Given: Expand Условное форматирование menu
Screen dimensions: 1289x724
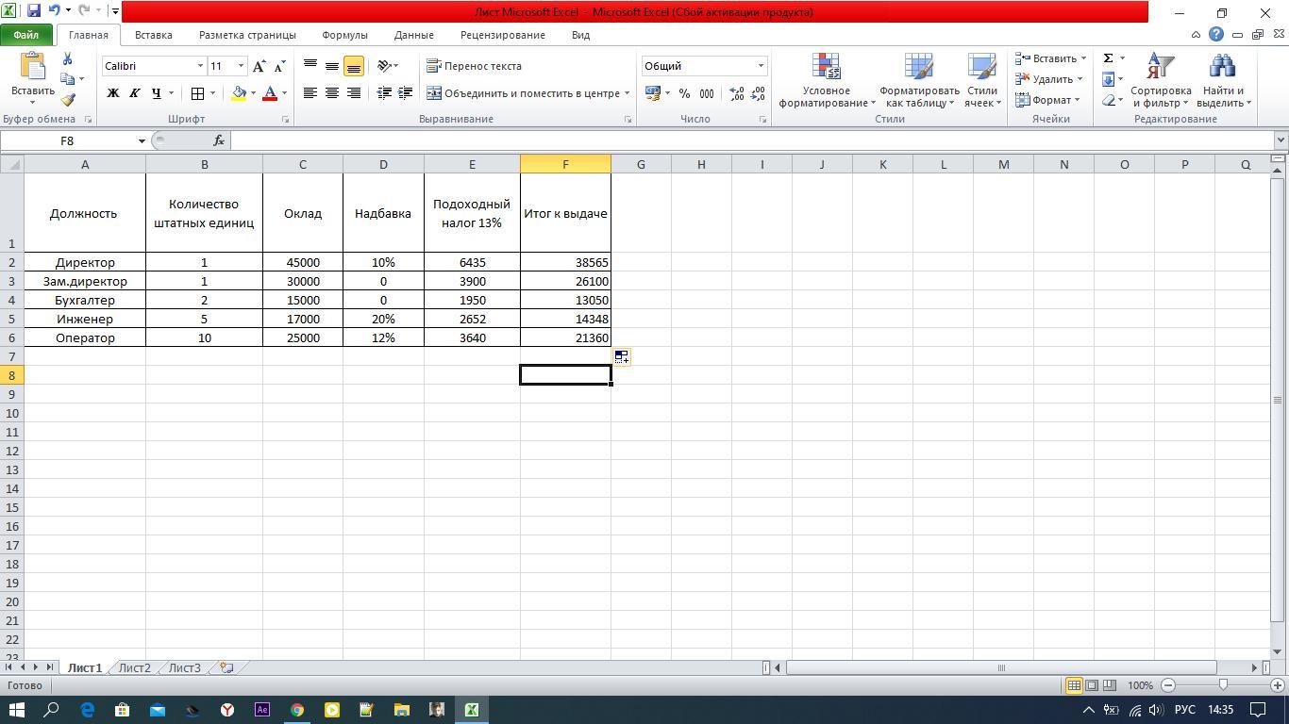Looking at the screenshot, I should coord(827,80).
